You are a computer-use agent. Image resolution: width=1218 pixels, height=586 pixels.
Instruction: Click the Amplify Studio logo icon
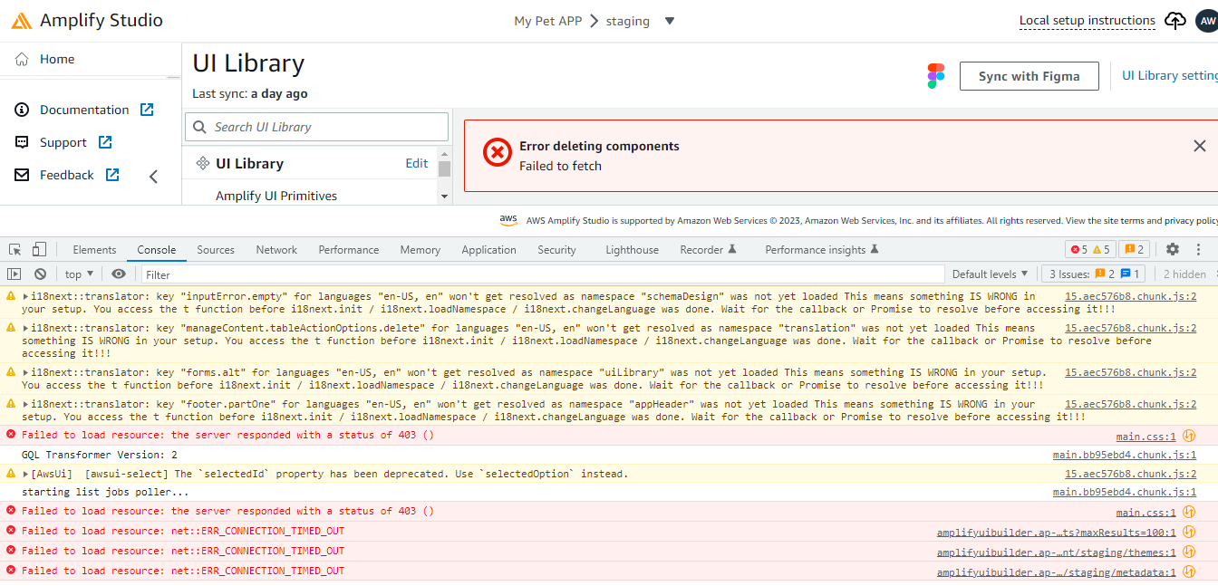22,20
